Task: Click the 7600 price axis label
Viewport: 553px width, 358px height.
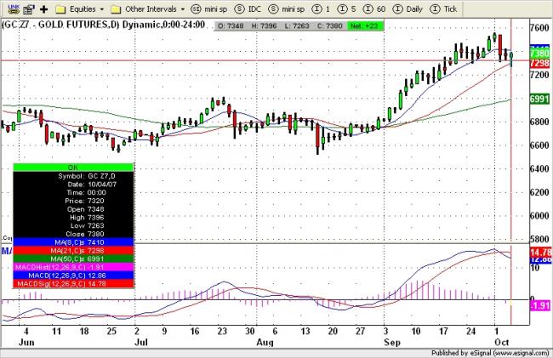Action: (540, 27)
